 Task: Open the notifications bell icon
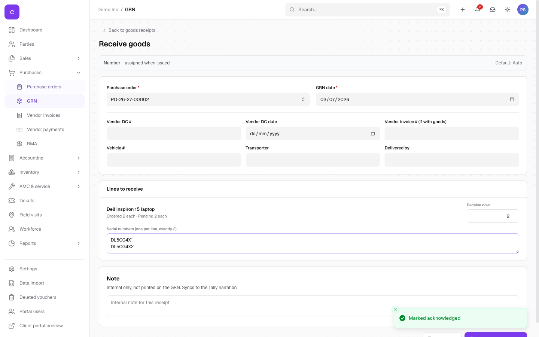478,10
